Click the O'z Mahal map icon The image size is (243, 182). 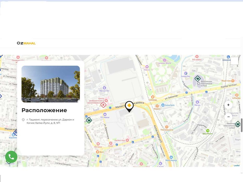coord(105,114)
